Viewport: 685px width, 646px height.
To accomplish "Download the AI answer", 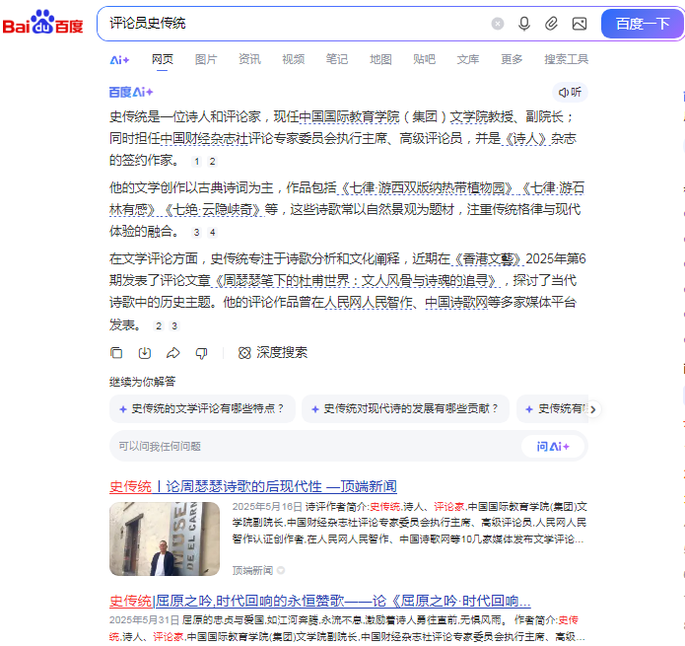I will pyautogui.click(x=145, y=353).
